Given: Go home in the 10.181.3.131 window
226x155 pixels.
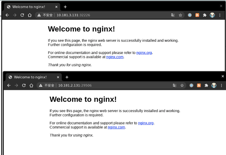Looking at the screenshot, I should pos(30,15).
